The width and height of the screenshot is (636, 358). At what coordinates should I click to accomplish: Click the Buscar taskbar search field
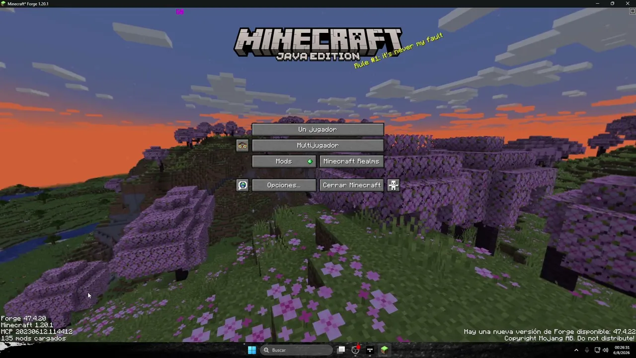tap(297, 350)
